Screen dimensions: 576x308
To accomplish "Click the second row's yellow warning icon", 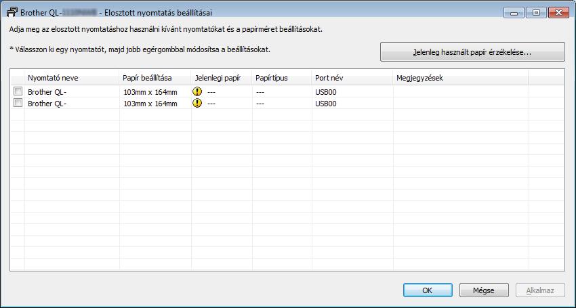I will 197,103.
